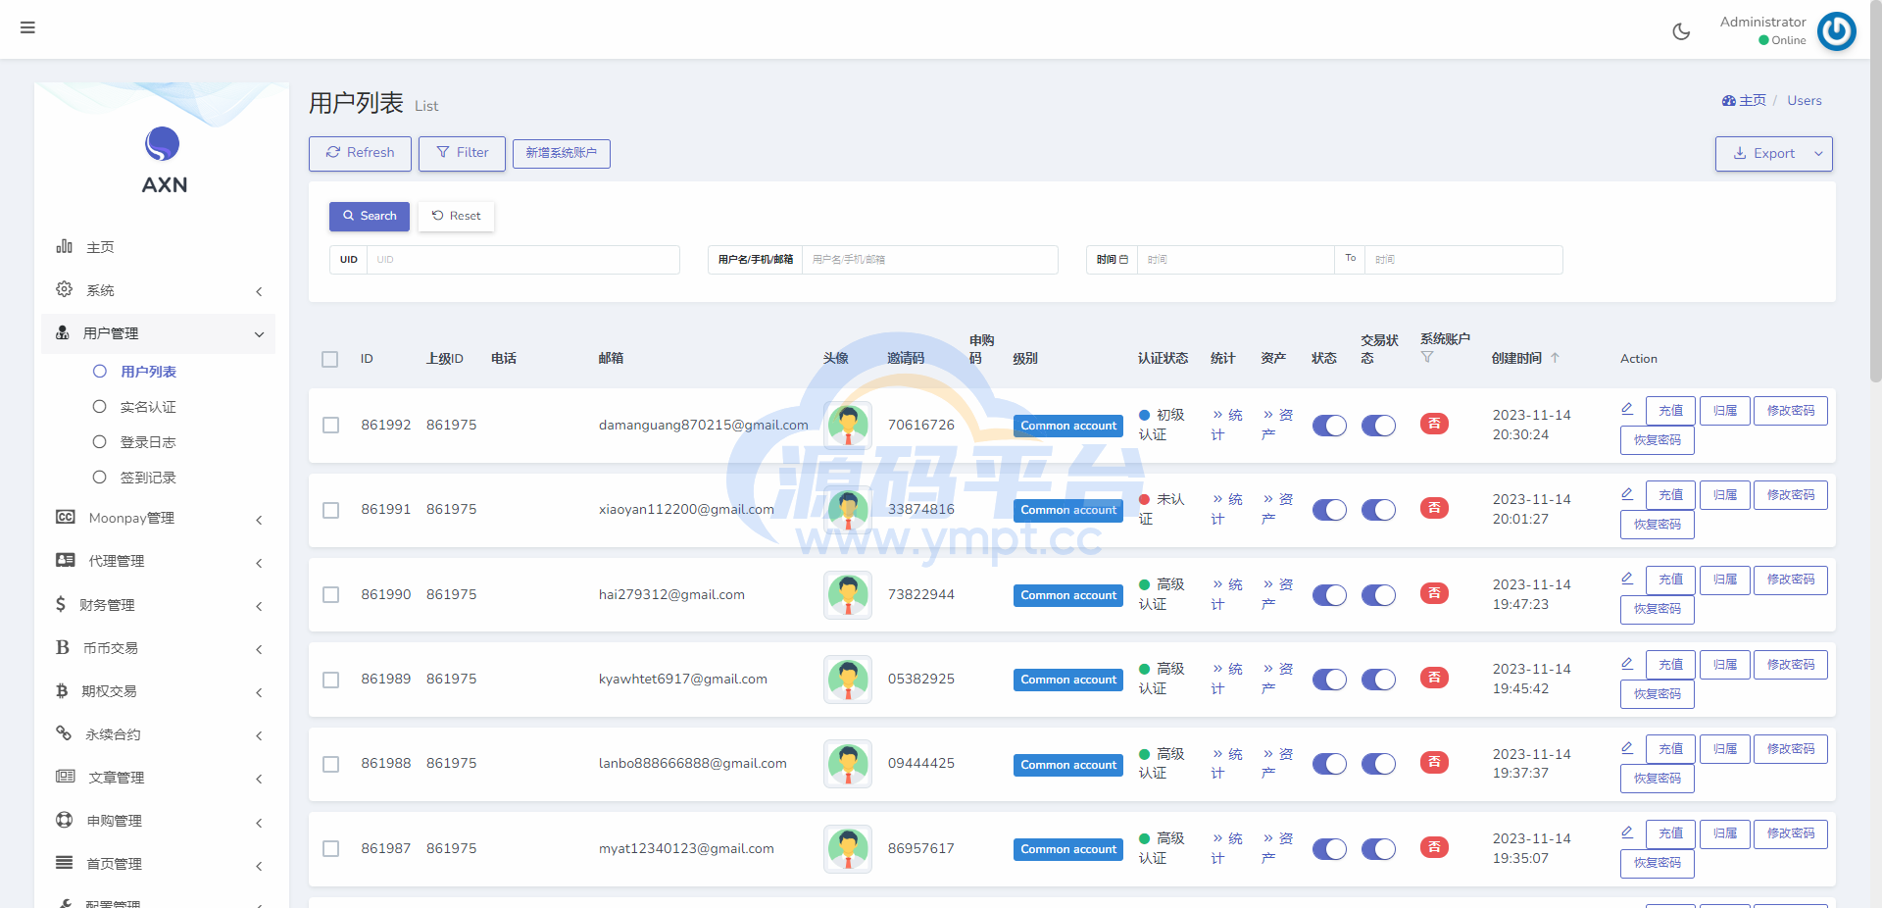Click edit pencil for user 861989
The image size is (1882, 908).
coord(1627,664)
